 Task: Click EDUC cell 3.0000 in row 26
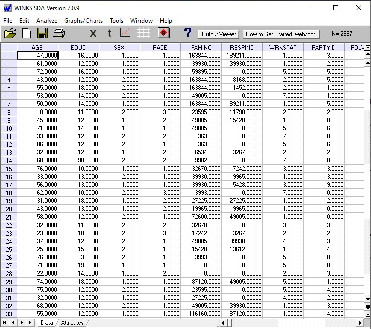pos(78,257)
